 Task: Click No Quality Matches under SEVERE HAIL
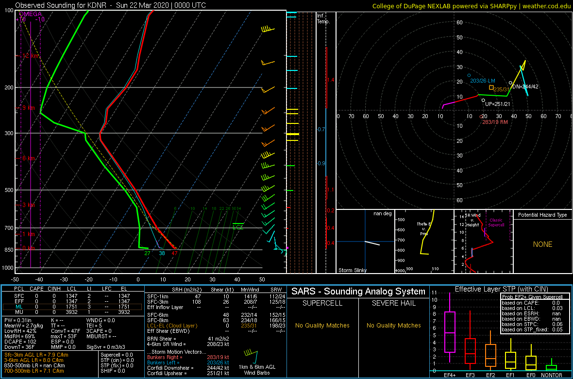pyautogui.click(x=394, y=325)
